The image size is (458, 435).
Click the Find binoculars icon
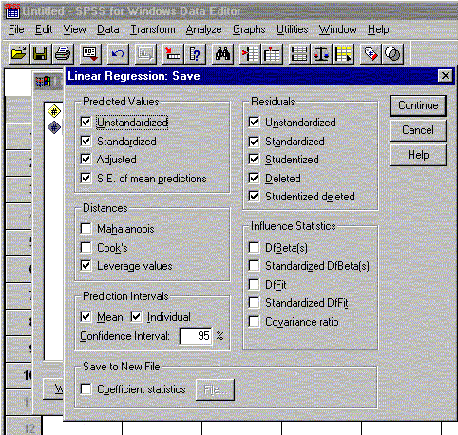click(x=222, y=53)
